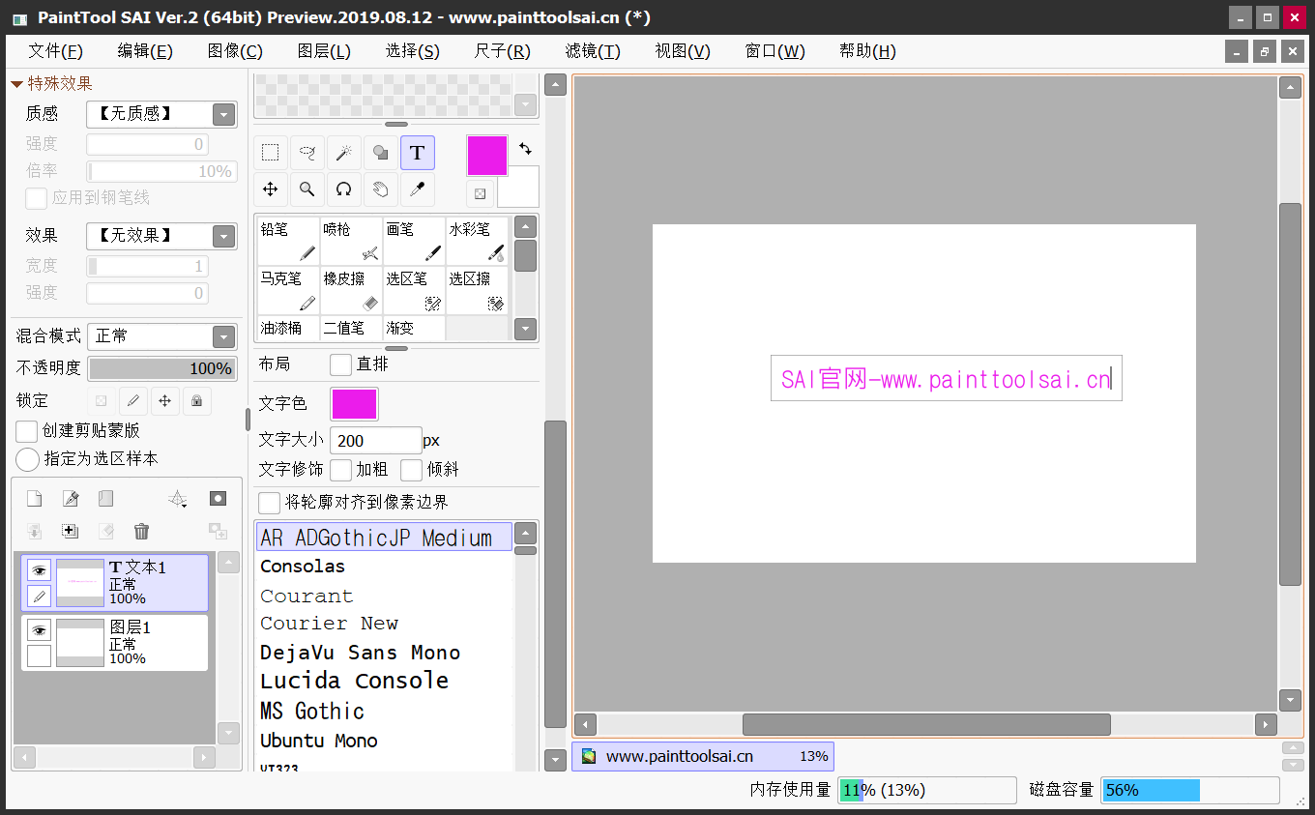Image resolution: width=1315 pixels, height=815 pixels.
Task: Select Lucida Console font
Action: click(x=354, y=681)
